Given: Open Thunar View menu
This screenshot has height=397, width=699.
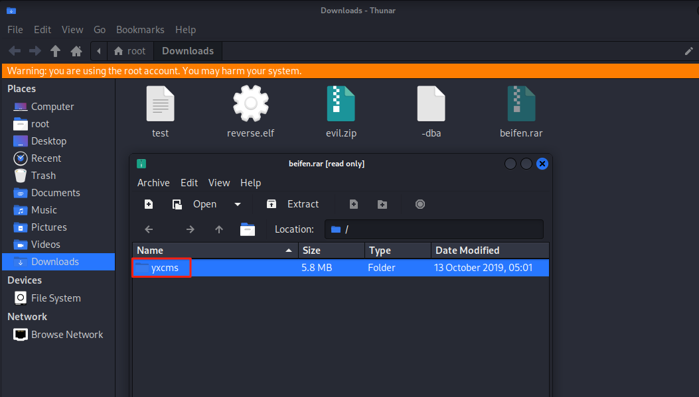Looking at the screenshot, I should click(x=72, y=30).
